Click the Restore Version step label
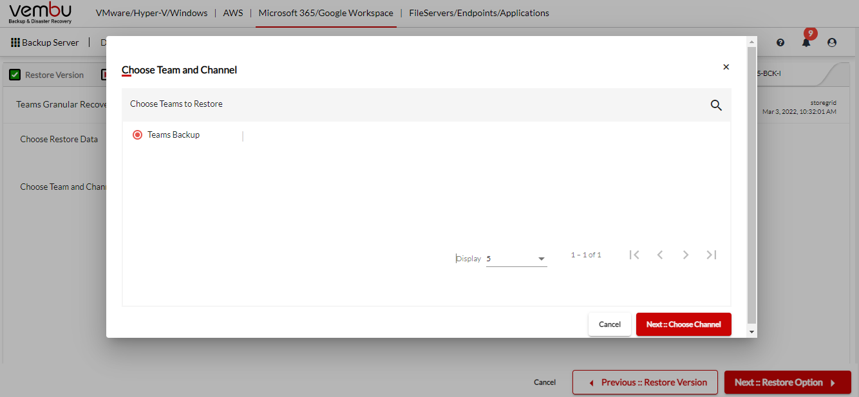The image size is (859, 397). [55, 75]
